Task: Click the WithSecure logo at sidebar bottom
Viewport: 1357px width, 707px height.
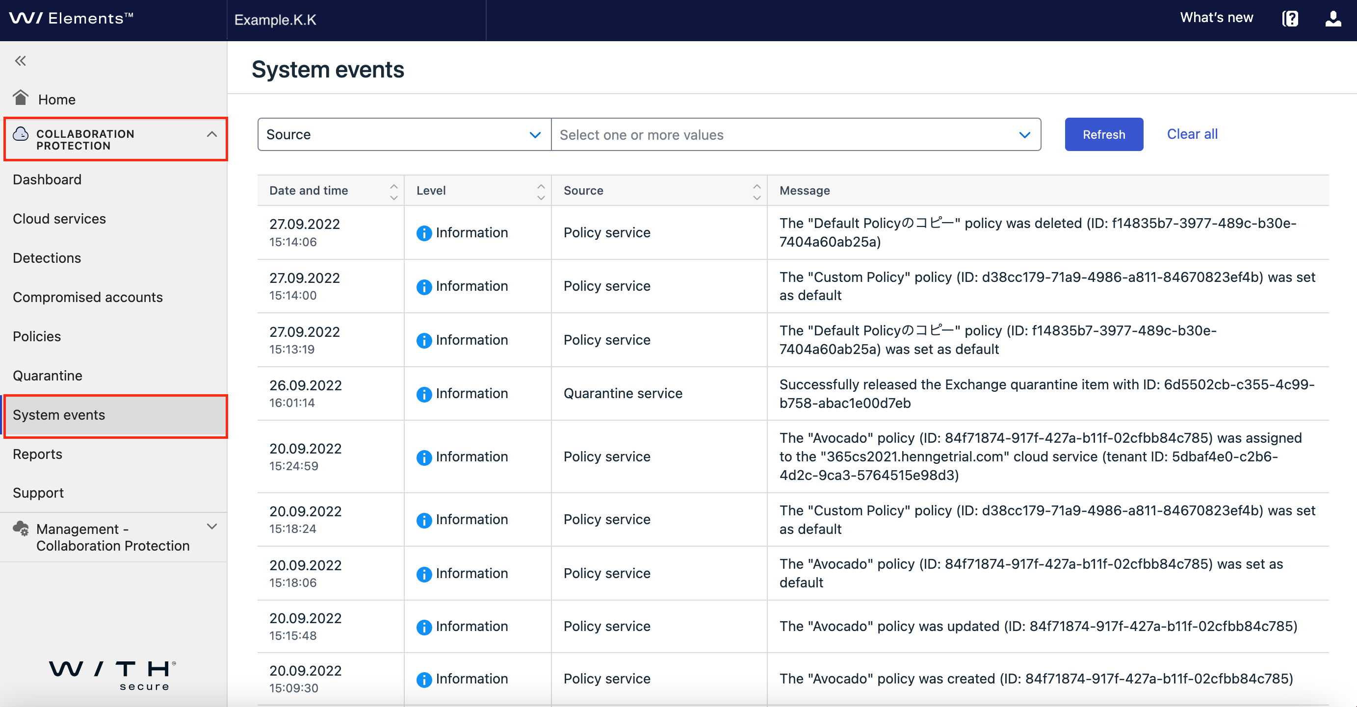Action: (113, 676)
